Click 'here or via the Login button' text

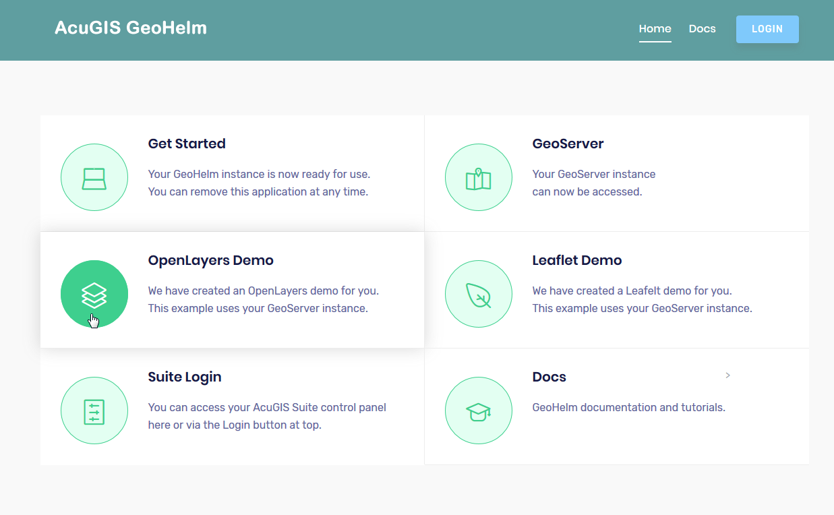[x=235, y=425]
